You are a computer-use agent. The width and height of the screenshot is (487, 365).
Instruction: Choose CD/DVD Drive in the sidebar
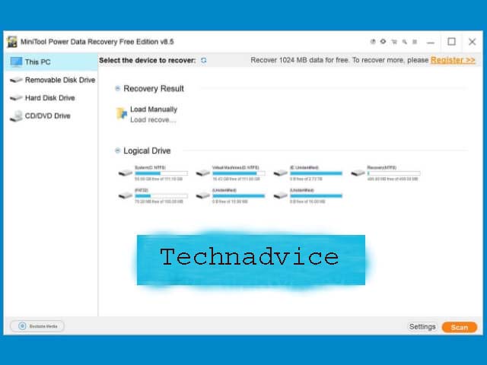51,116
